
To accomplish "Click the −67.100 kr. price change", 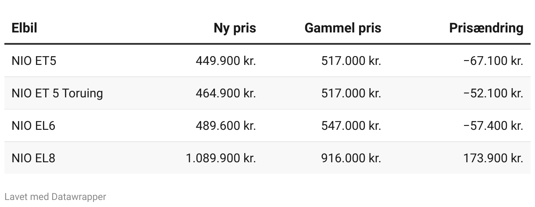I will coord(493,61).
